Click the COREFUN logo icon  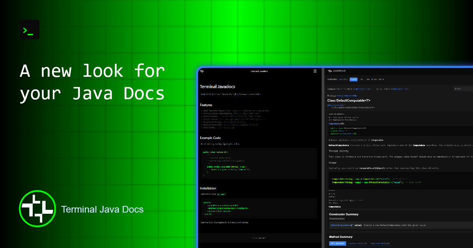tap(330, 71)
